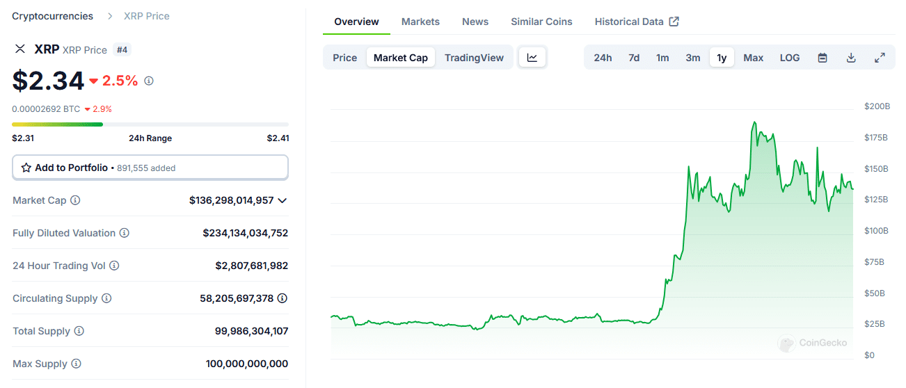This screenshot has height=388, width=906.
Task: Open the Overview tab
Action: 357,22
